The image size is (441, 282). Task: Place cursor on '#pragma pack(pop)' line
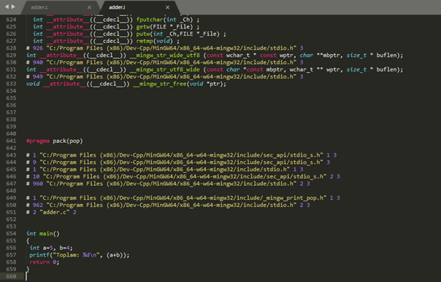(x=55, y=141)
